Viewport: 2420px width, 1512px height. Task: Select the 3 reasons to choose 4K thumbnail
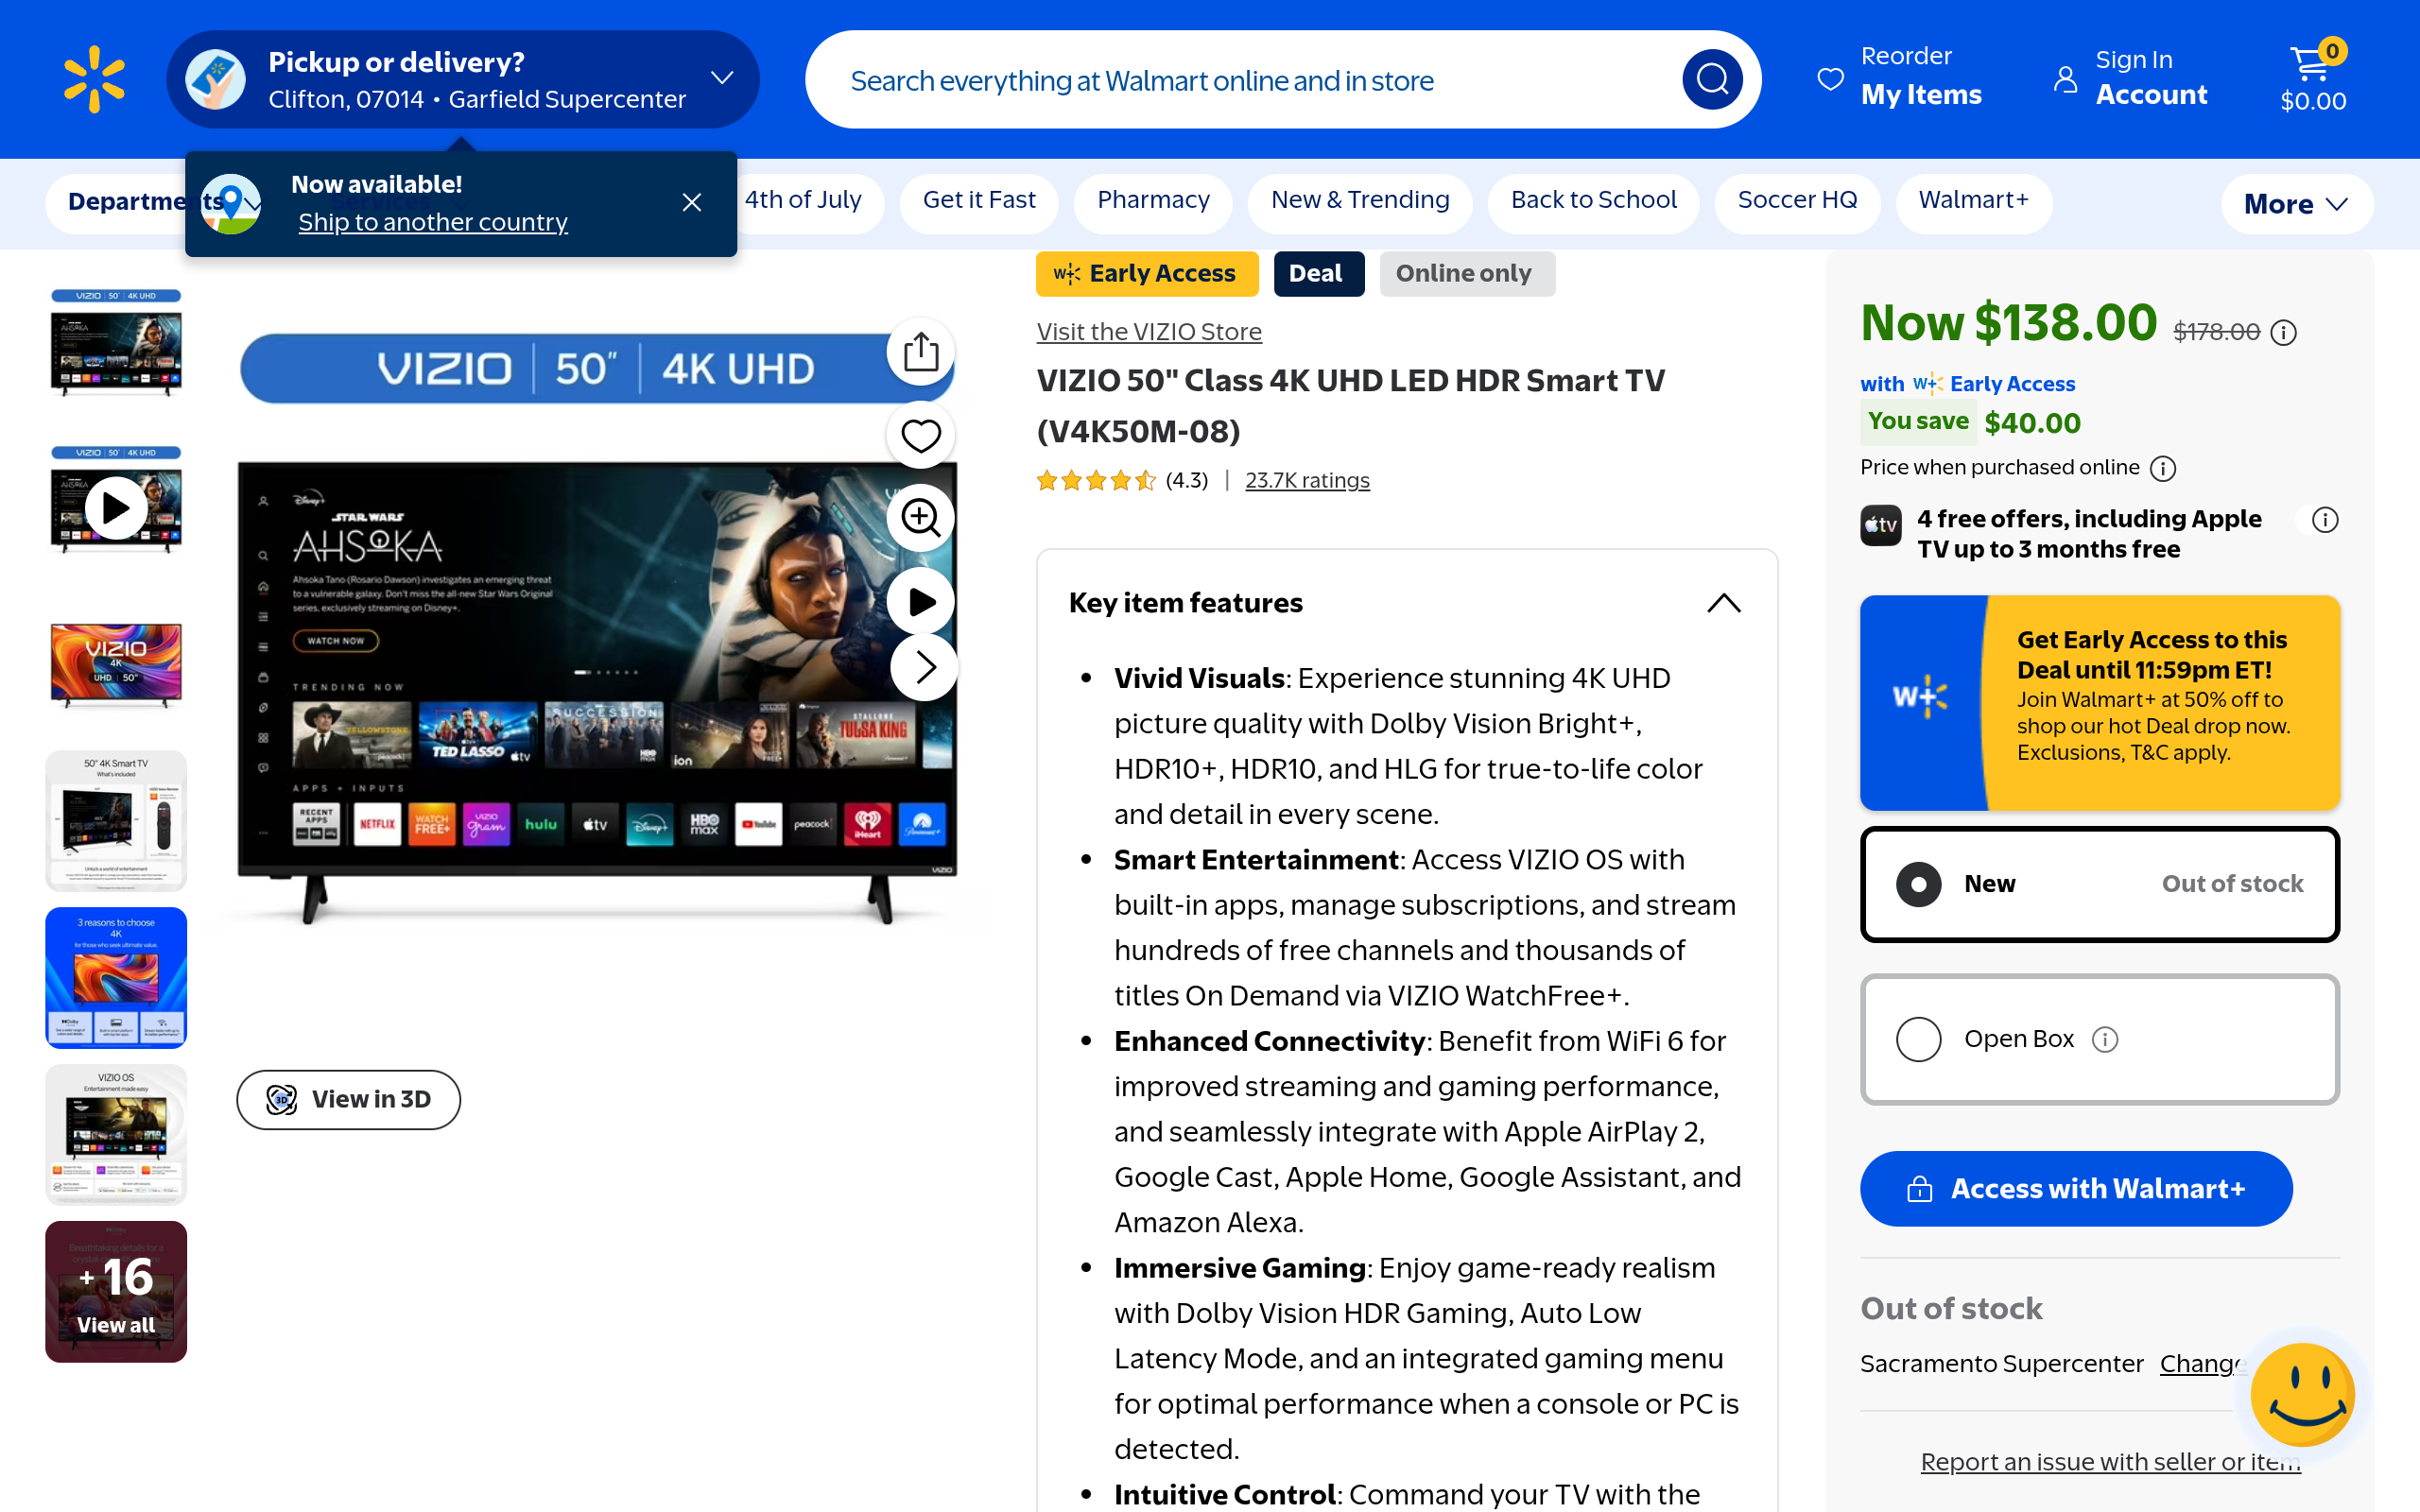pos(116,978)
